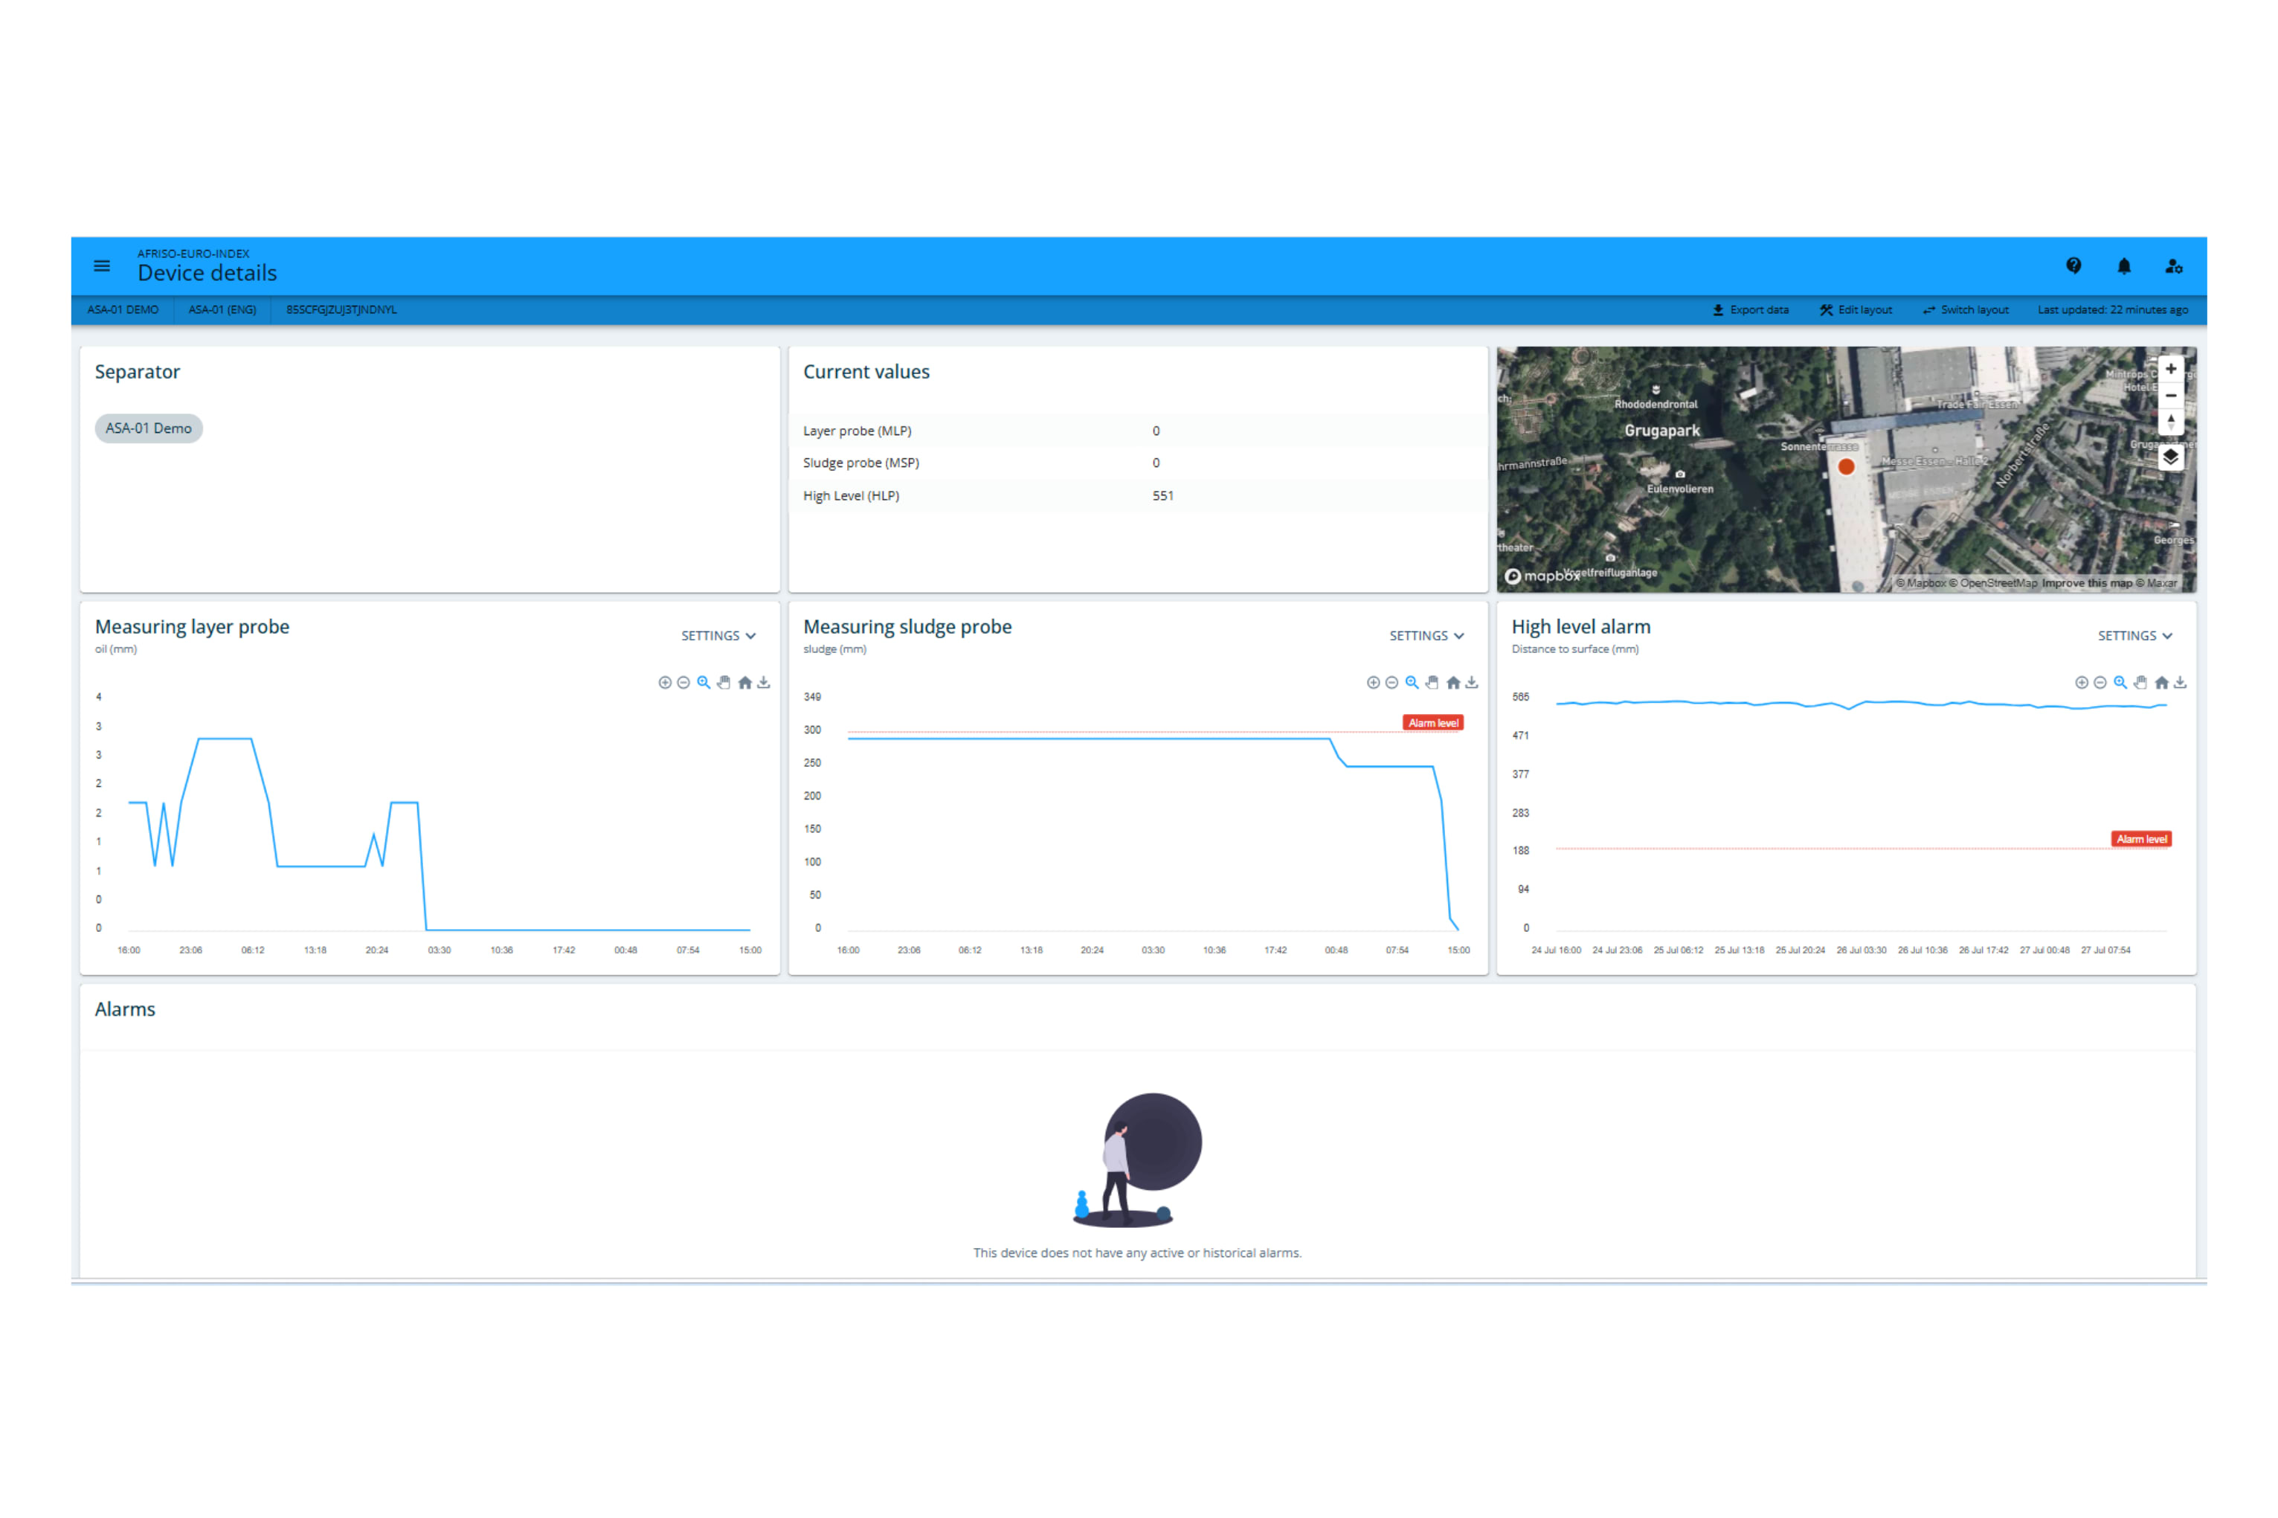Go to ASA-01 DEMO breadcrumb
The width and height of the screenshot is (2278, 1518).
[123, 310]
